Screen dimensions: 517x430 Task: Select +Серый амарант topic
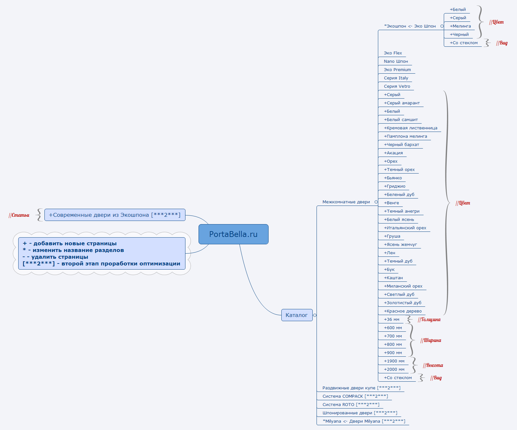[x=402, y=103]
